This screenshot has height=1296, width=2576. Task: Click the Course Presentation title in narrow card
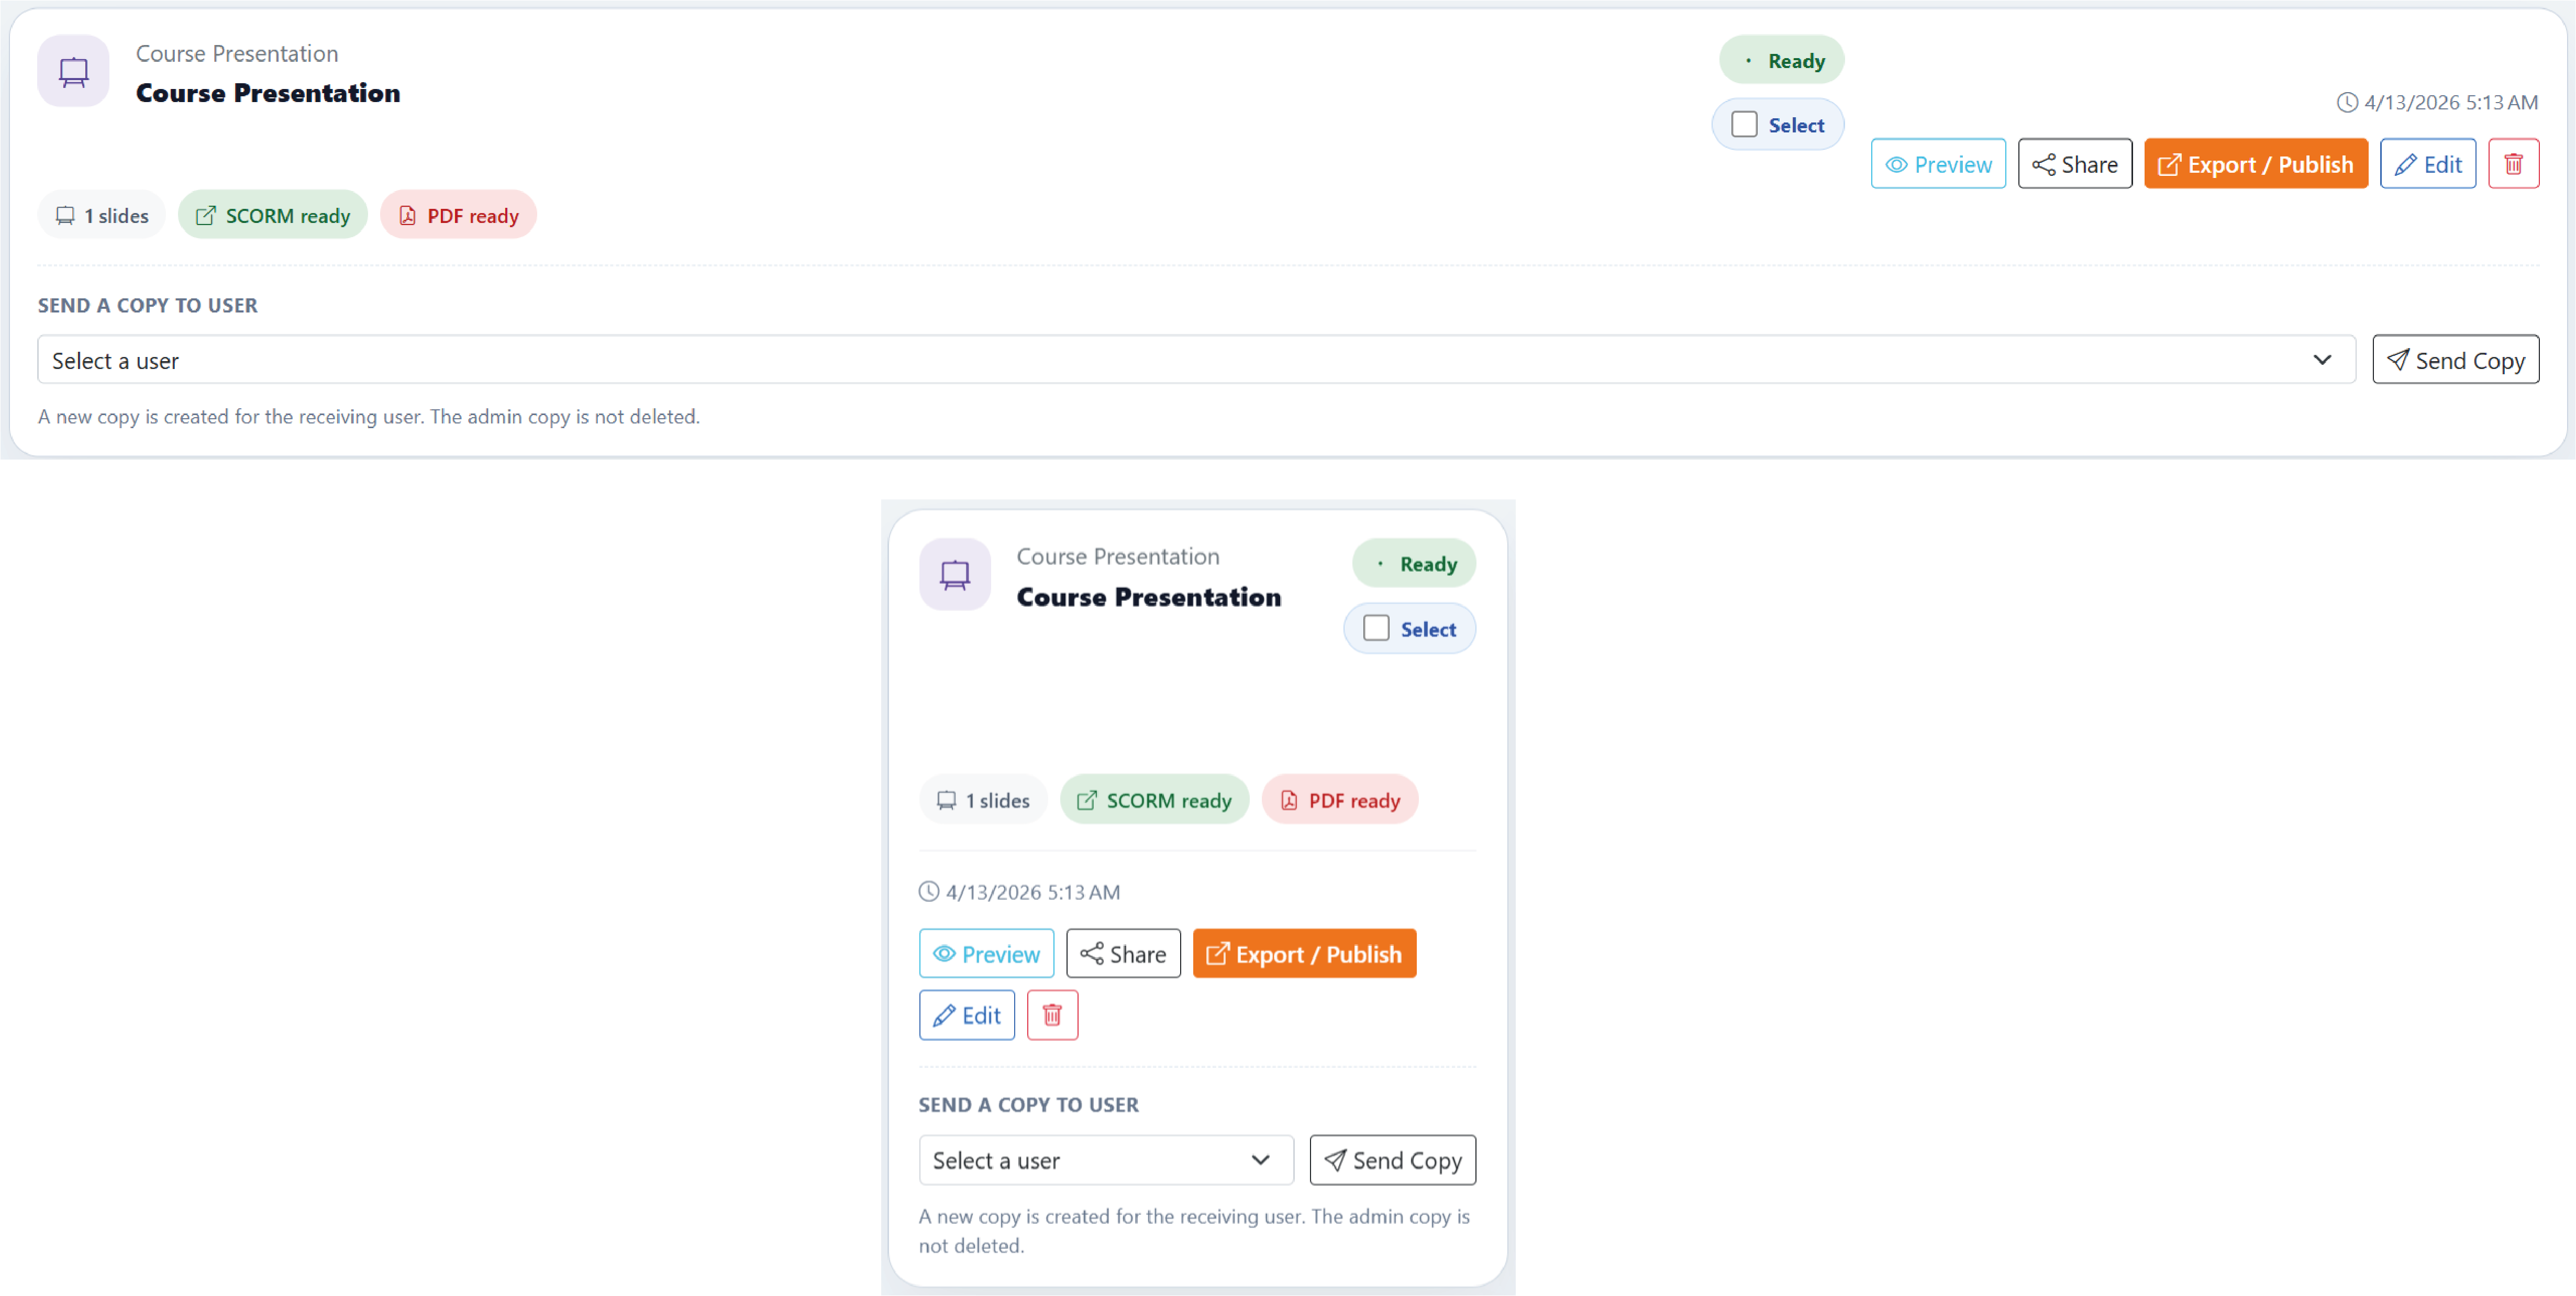[1148, 597]
